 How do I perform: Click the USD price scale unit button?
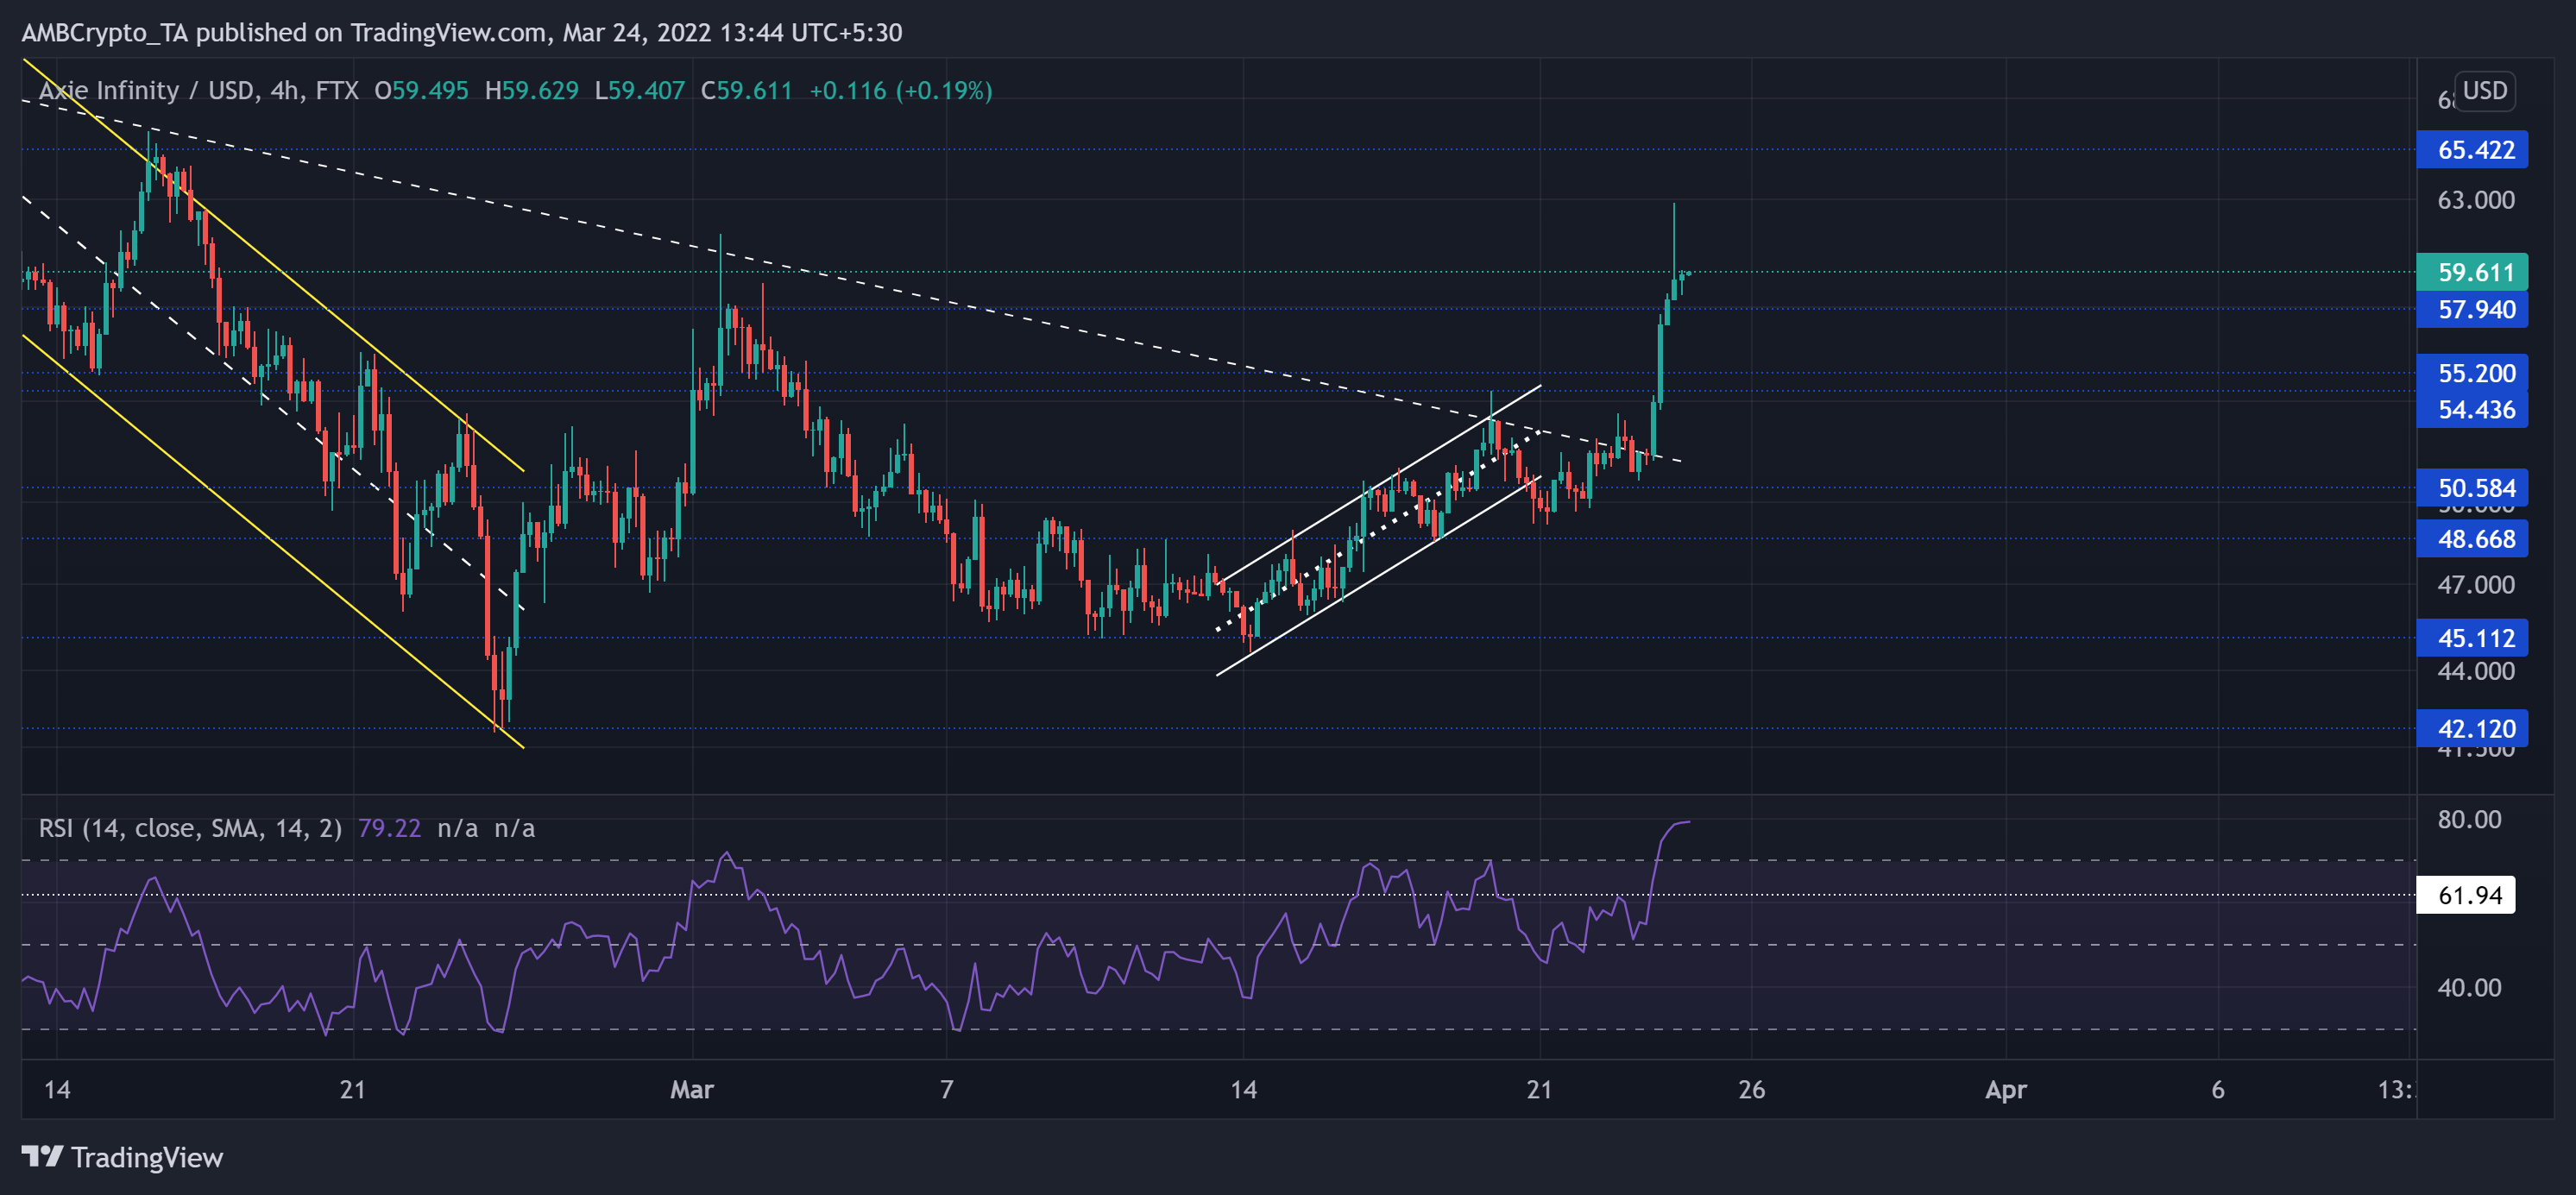pyautogui.click(x=2486, y=91)
